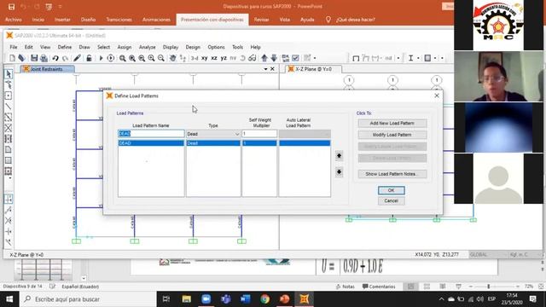Image resolution: width=546 pixels, height=307 pixels.
Task: Open the Define menu in SAP2000
Action: 65,47
